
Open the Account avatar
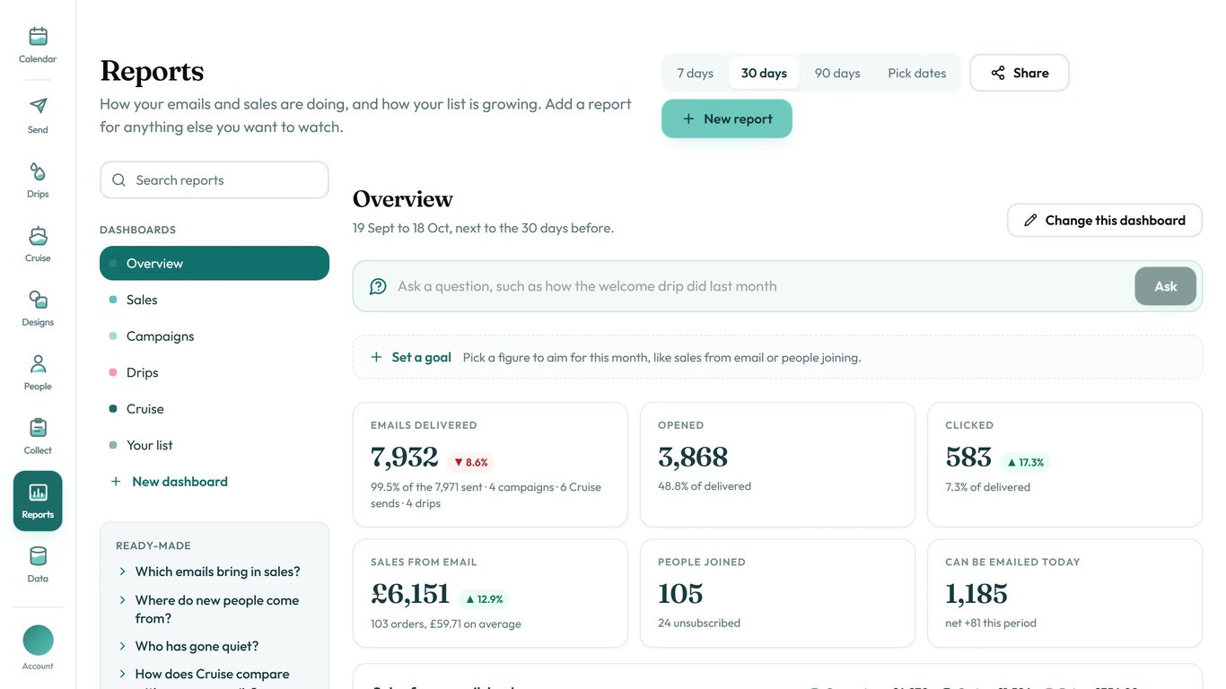38,641
